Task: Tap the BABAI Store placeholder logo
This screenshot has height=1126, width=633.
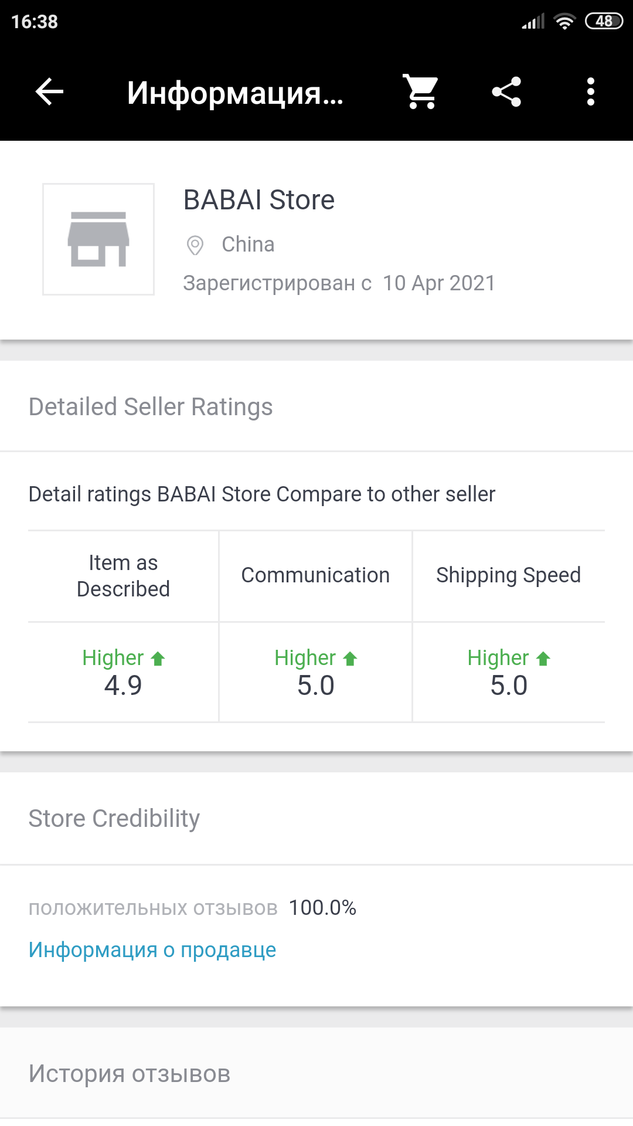Action: click(98, 239)
